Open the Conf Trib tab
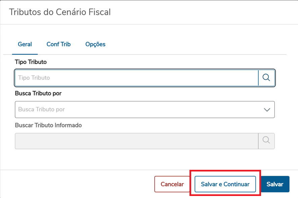This screenshot has height=198, width=298. 58,44
